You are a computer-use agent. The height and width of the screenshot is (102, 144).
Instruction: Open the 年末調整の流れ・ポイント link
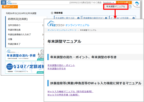tap(61, 65)
